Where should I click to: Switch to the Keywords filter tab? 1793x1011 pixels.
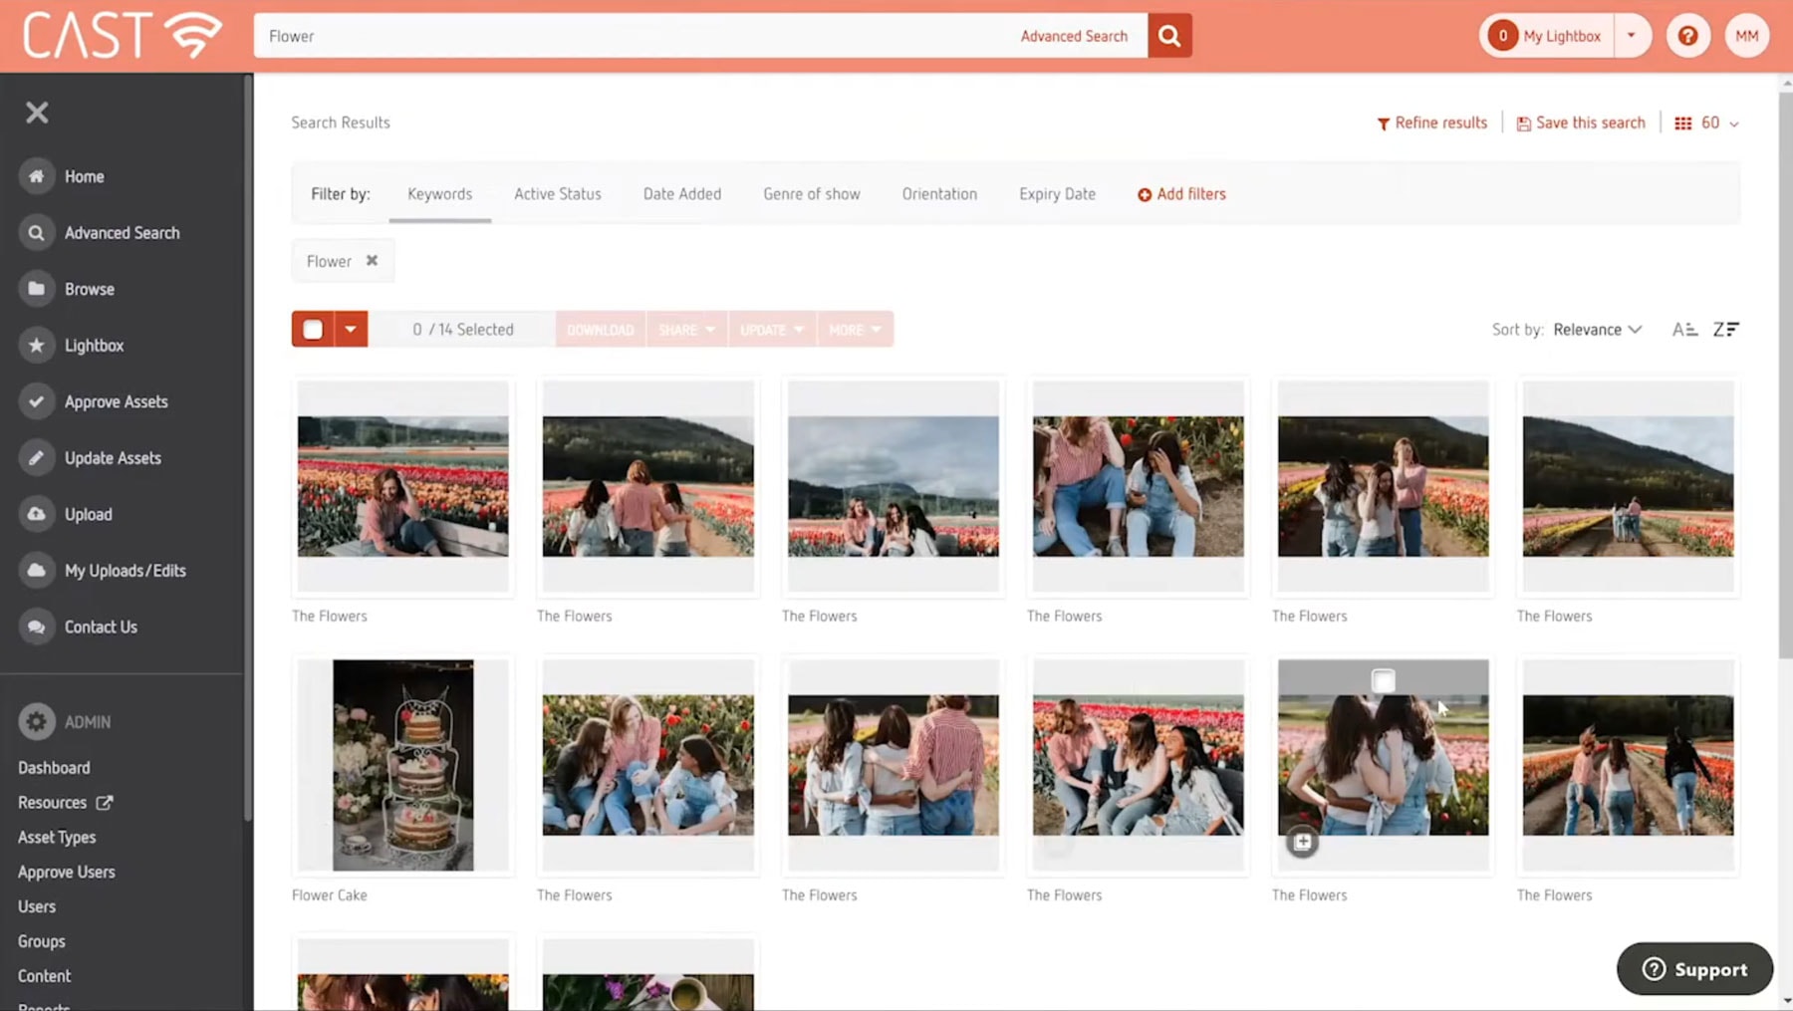(x=439, y=194)
